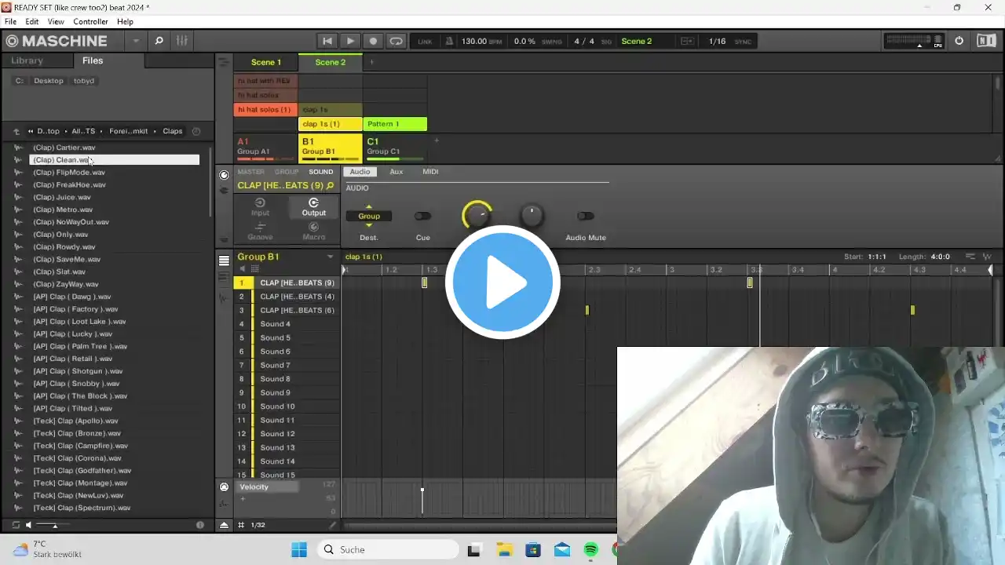Toggle the Audio Mute switch
This screenshot has width=1005, height=565.
[585, 217]
